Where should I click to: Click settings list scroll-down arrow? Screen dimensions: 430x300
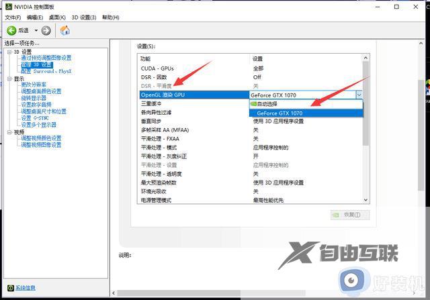point(365,200)
